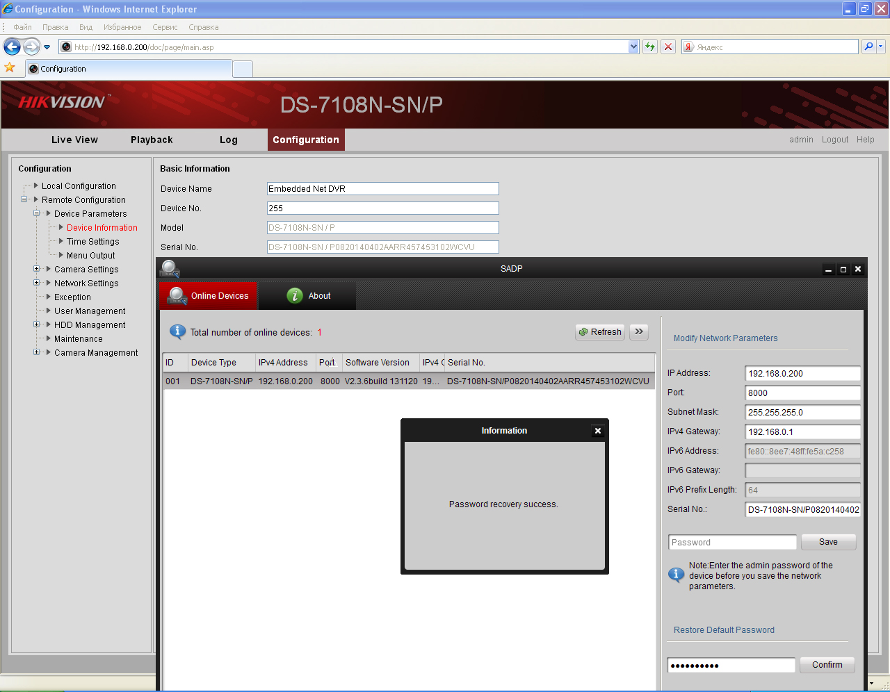
Task: Go to Live View page
Action: (x=74, y=140)
